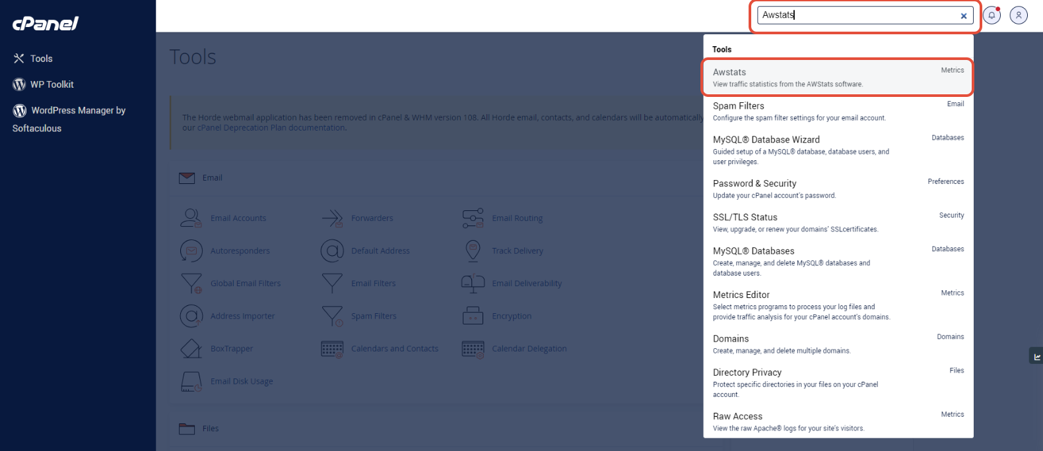Screen dimensions: 1043x451
Task: Open Calendars and Contacts text link
Action: pyautogui.click(x=395, y=349)
